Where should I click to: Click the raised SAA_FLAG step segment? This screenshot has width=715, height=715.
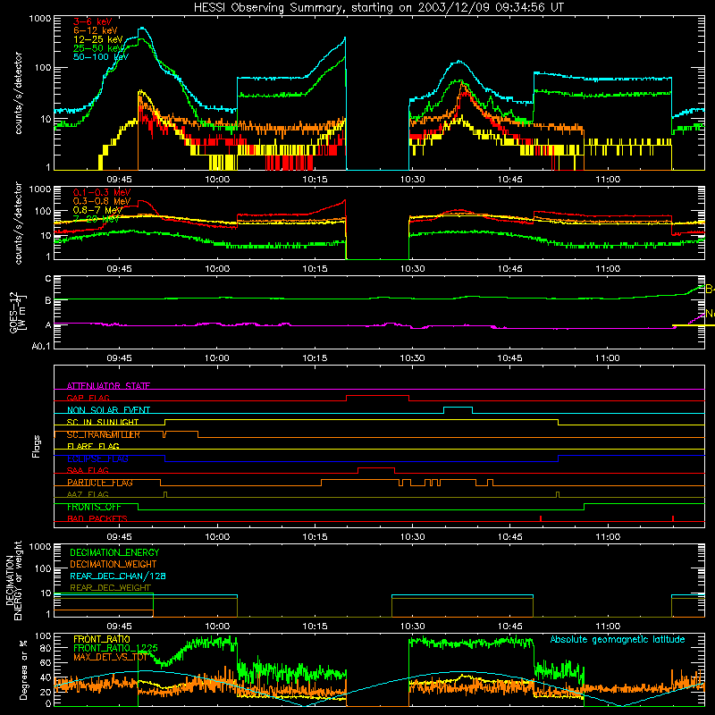(x=376, y=468)
